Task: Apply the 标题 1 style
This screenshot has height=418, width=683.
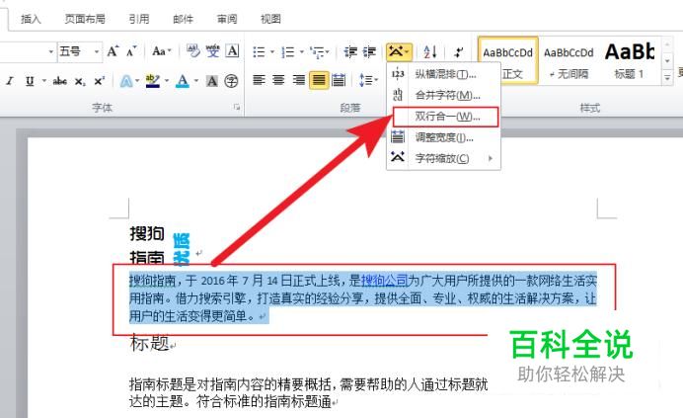Action: pyautogui.click(x=630, y=59)
